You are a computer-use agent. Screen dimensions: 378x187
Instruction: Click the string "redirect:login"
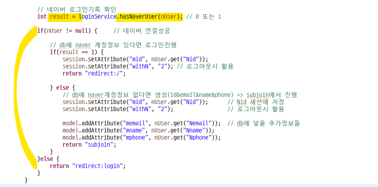point(97,166)
